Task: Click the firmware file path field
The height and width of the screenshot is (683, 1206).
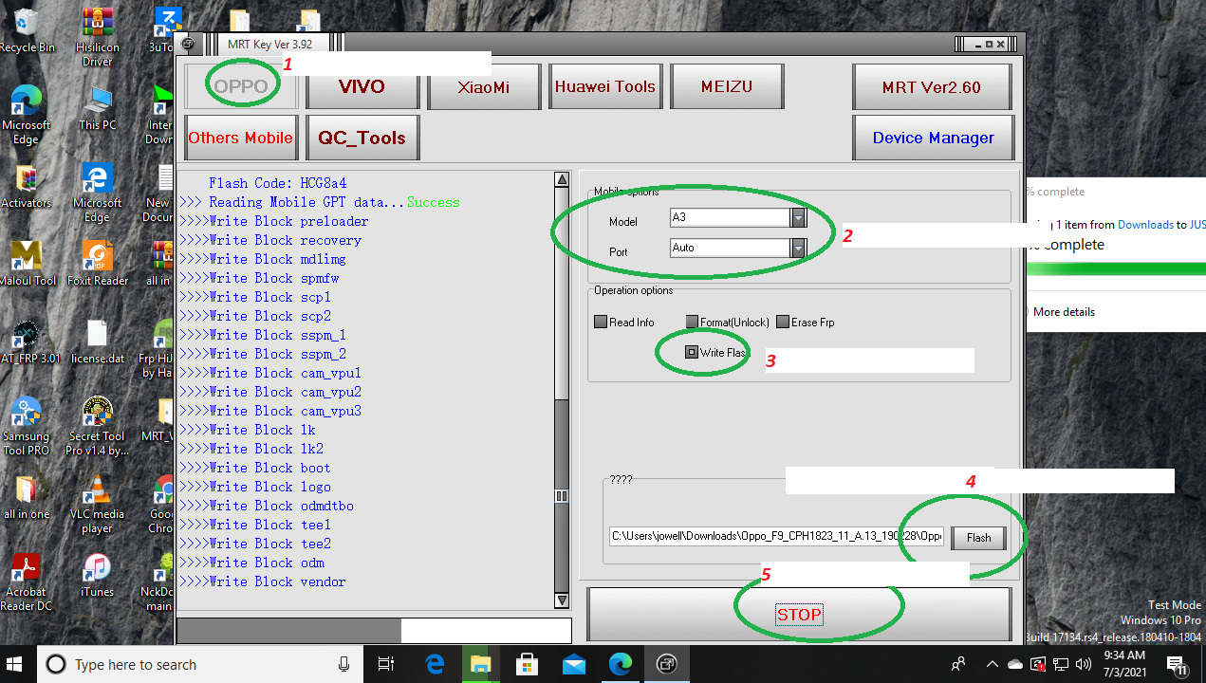Action: 777,537
